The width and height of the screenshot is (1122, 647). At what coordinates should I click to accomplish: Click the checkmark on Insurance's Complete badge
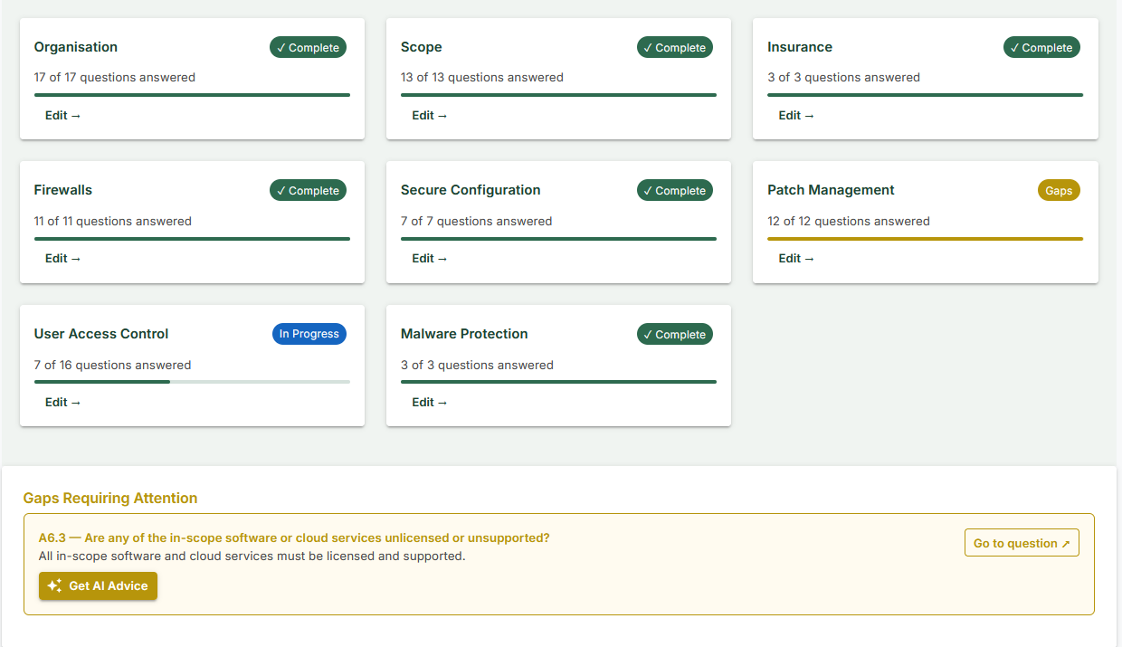click(1014, 47)
